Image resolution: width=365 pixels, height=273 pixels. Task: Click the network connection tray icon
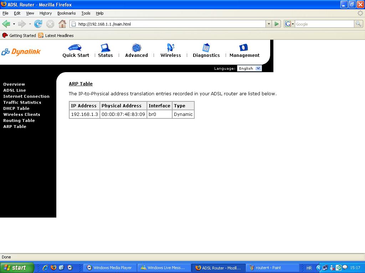click(325, 268)
